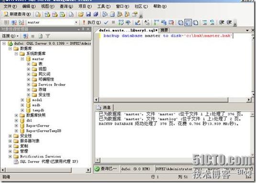
Task: Click the Refresh icon in Object Explorer toolbar
Action: 40,36
